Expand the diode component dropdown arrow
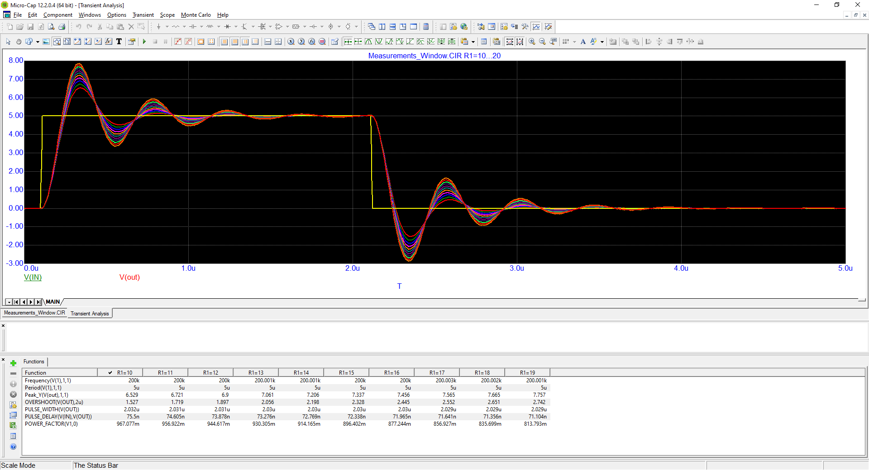 point(236,27)
